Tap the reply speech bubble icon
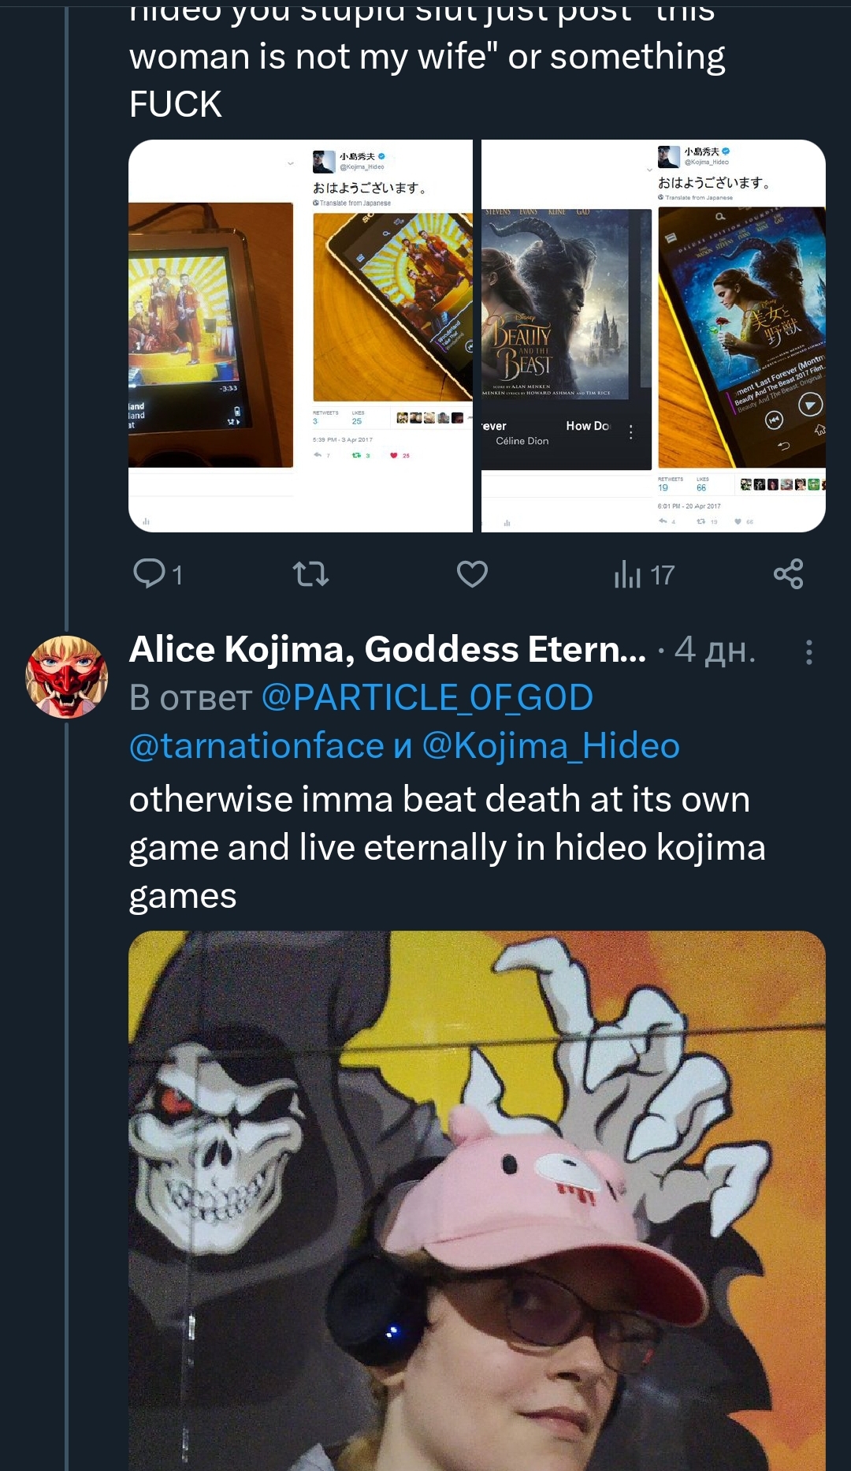Screen dimensions: 851x1471 (149, 573)
